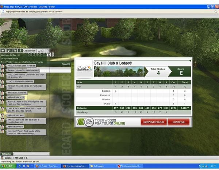
Task: Click Hudycat avatar beside '41 on front' message
Action: coord(3,102)
